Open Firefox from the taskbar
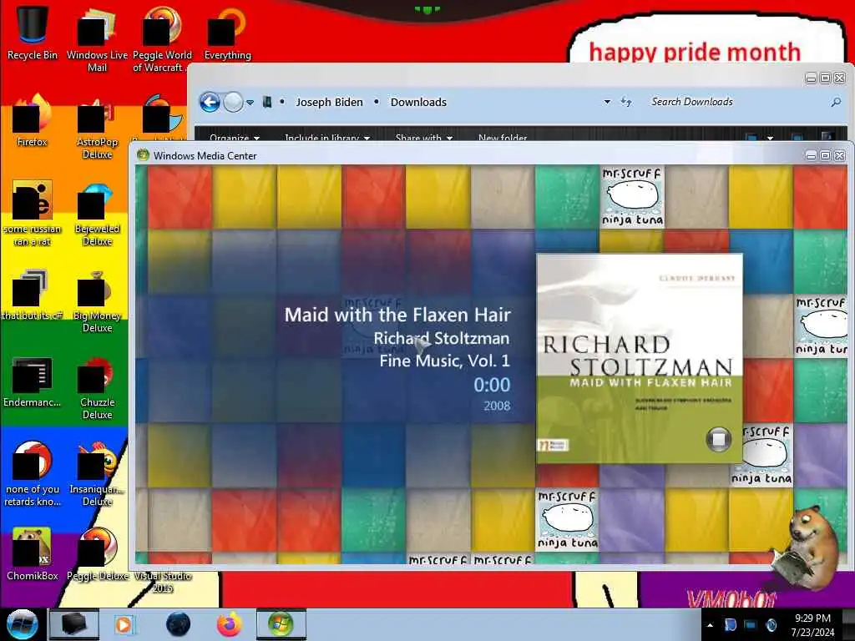The image size is (855, 641). click(230, 624)
